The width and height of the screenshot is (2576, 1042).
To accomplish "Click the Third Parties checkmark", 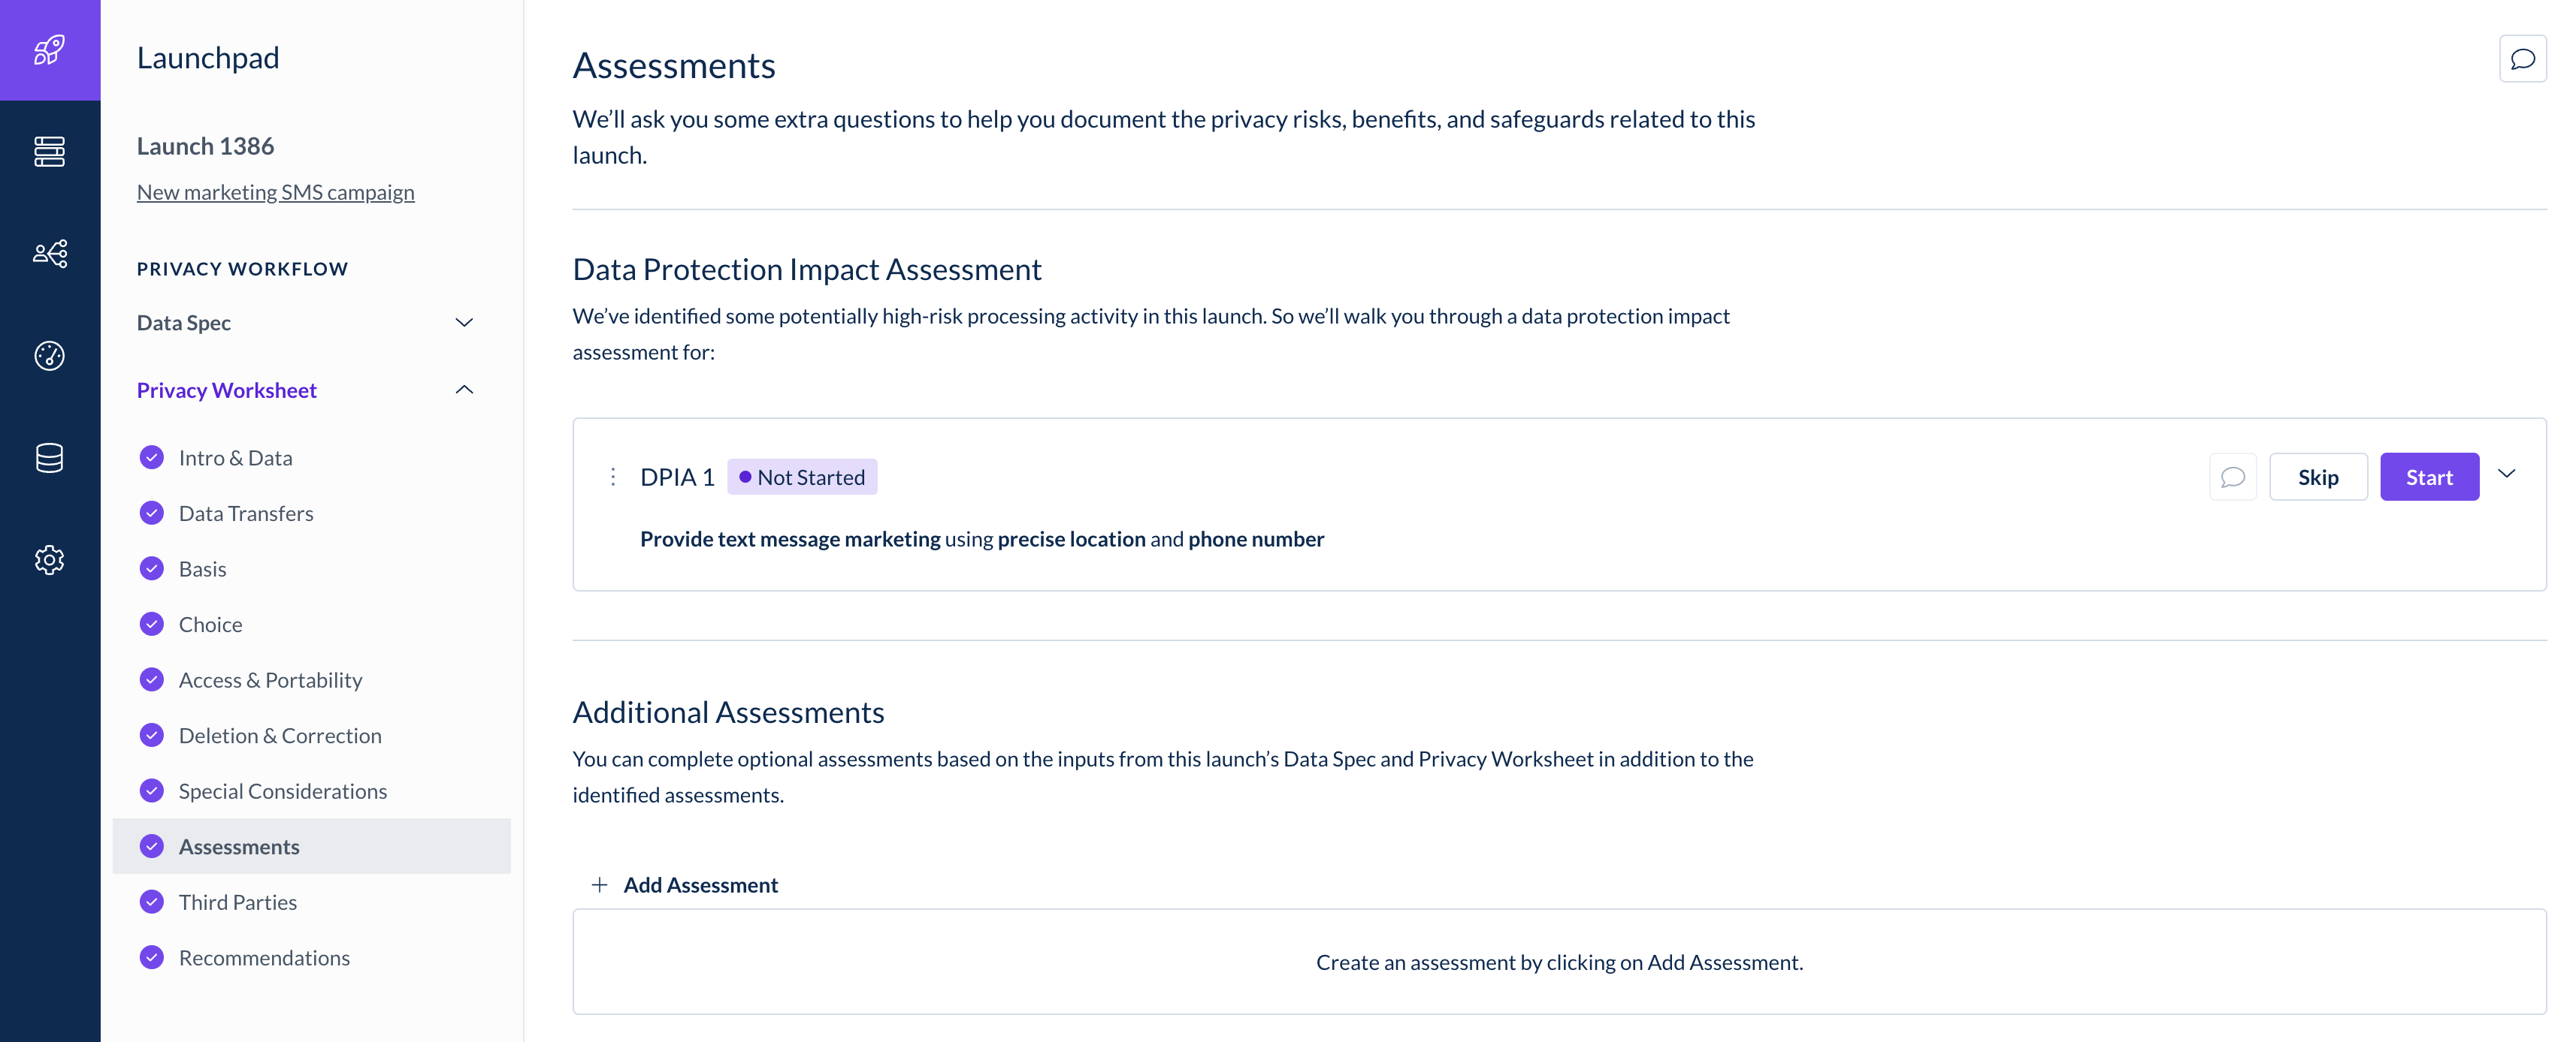I will (x=152, y=902).
